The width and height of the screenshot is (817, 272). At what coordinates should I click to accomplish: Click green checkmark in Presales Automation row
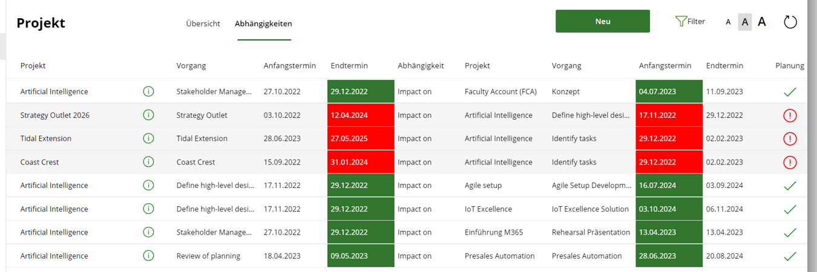(790, 256)
